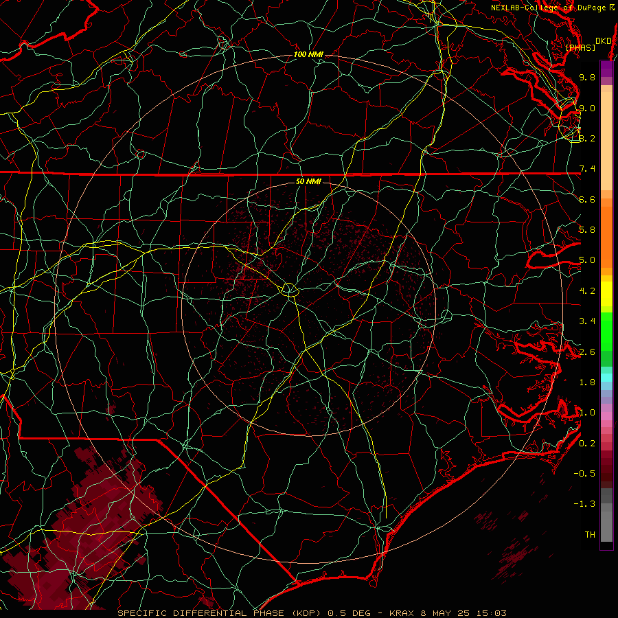
Task: Click the 0.2 legend value
Action: [587, 444]
